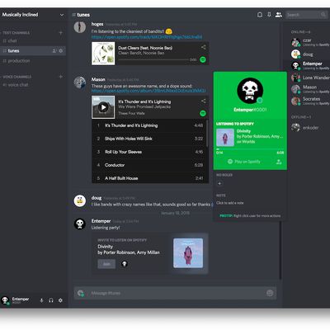The width and height of the screenshot is (330, 330).
Task: Click listen-along icon in Entemper popout
Action: pos(279,162)
